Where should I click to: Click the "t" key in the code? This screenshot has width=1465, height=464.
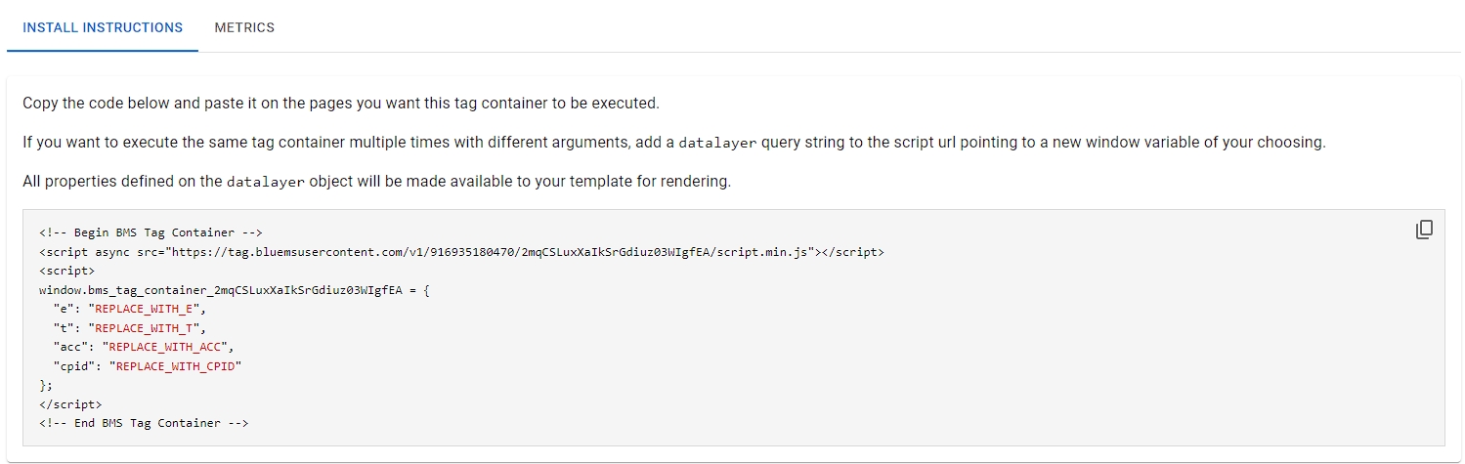click(64, 328)
